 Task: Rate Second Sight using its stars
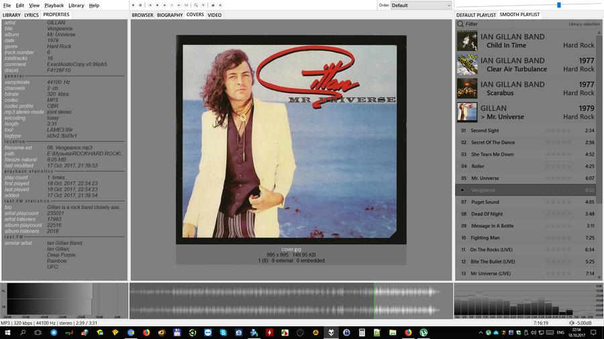point(558,131)
